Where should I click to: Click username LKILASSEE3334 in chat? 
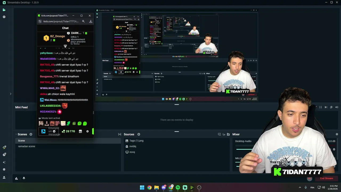click(x=50, y=106)
